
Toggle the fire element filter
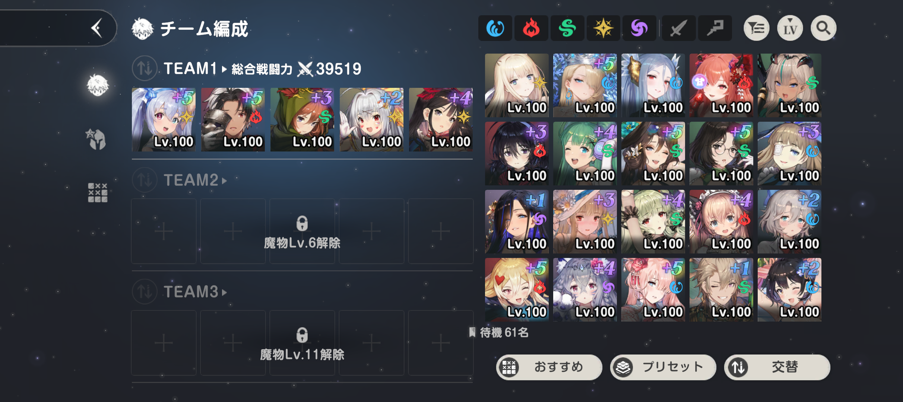coord(531,28)
